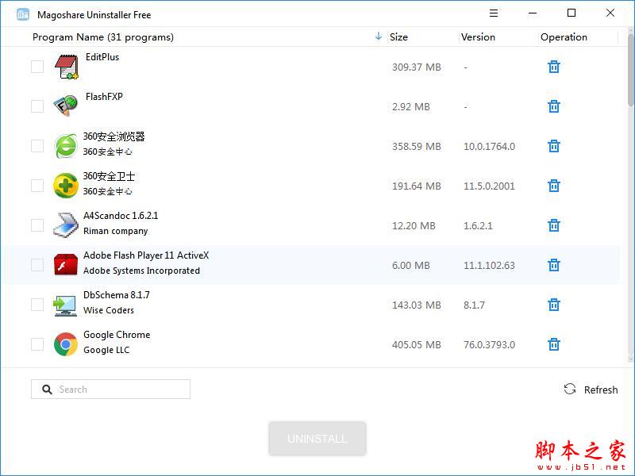The height and width of the screenshot is (476, 635).
Task: Select the FlashFXP program name
Action: (104, 97)
